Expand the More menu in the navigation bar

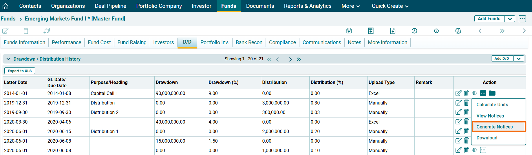350,6
